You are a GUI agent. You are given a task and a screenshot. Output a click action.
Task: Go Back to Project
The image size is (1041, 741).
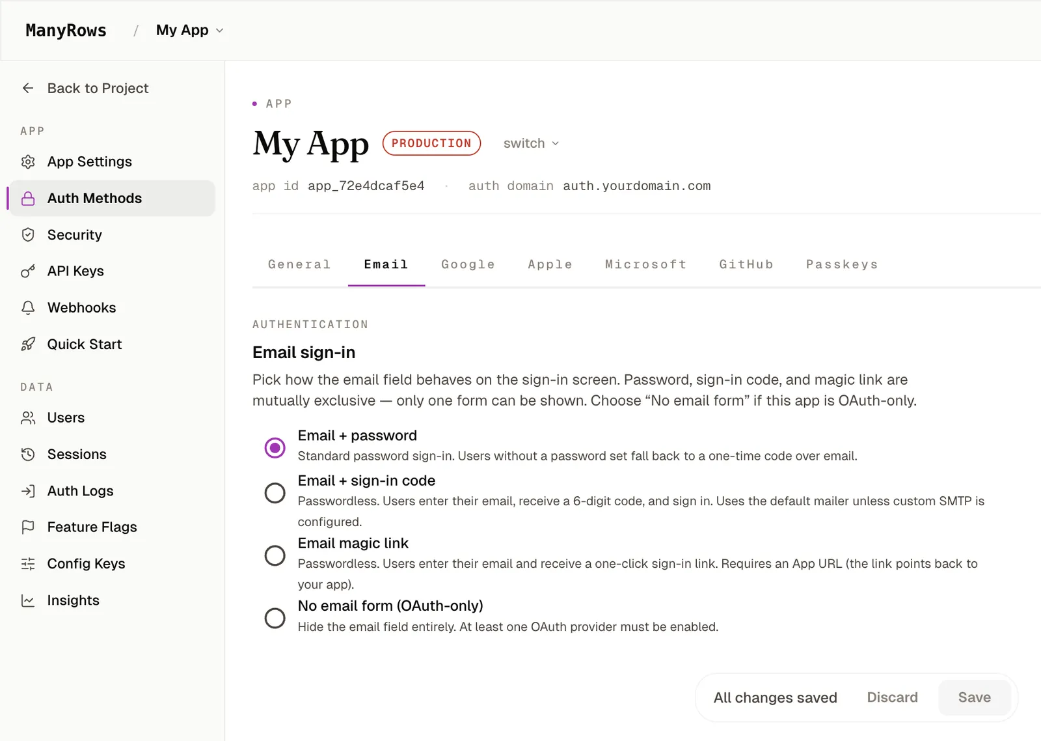coord(85,88)
